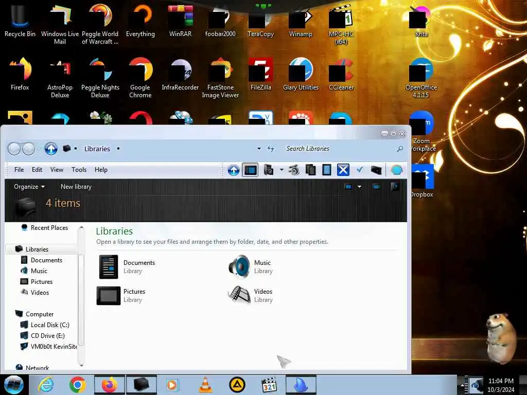Screen dimensions: 527x395
Task: Click the Back navigation arrow in Explorer
Action: pos(14,149)
